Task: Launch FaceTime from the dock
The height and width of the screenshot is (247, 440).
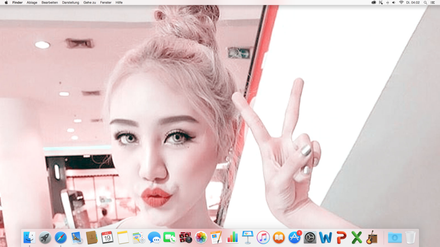Action: (169, 237)
